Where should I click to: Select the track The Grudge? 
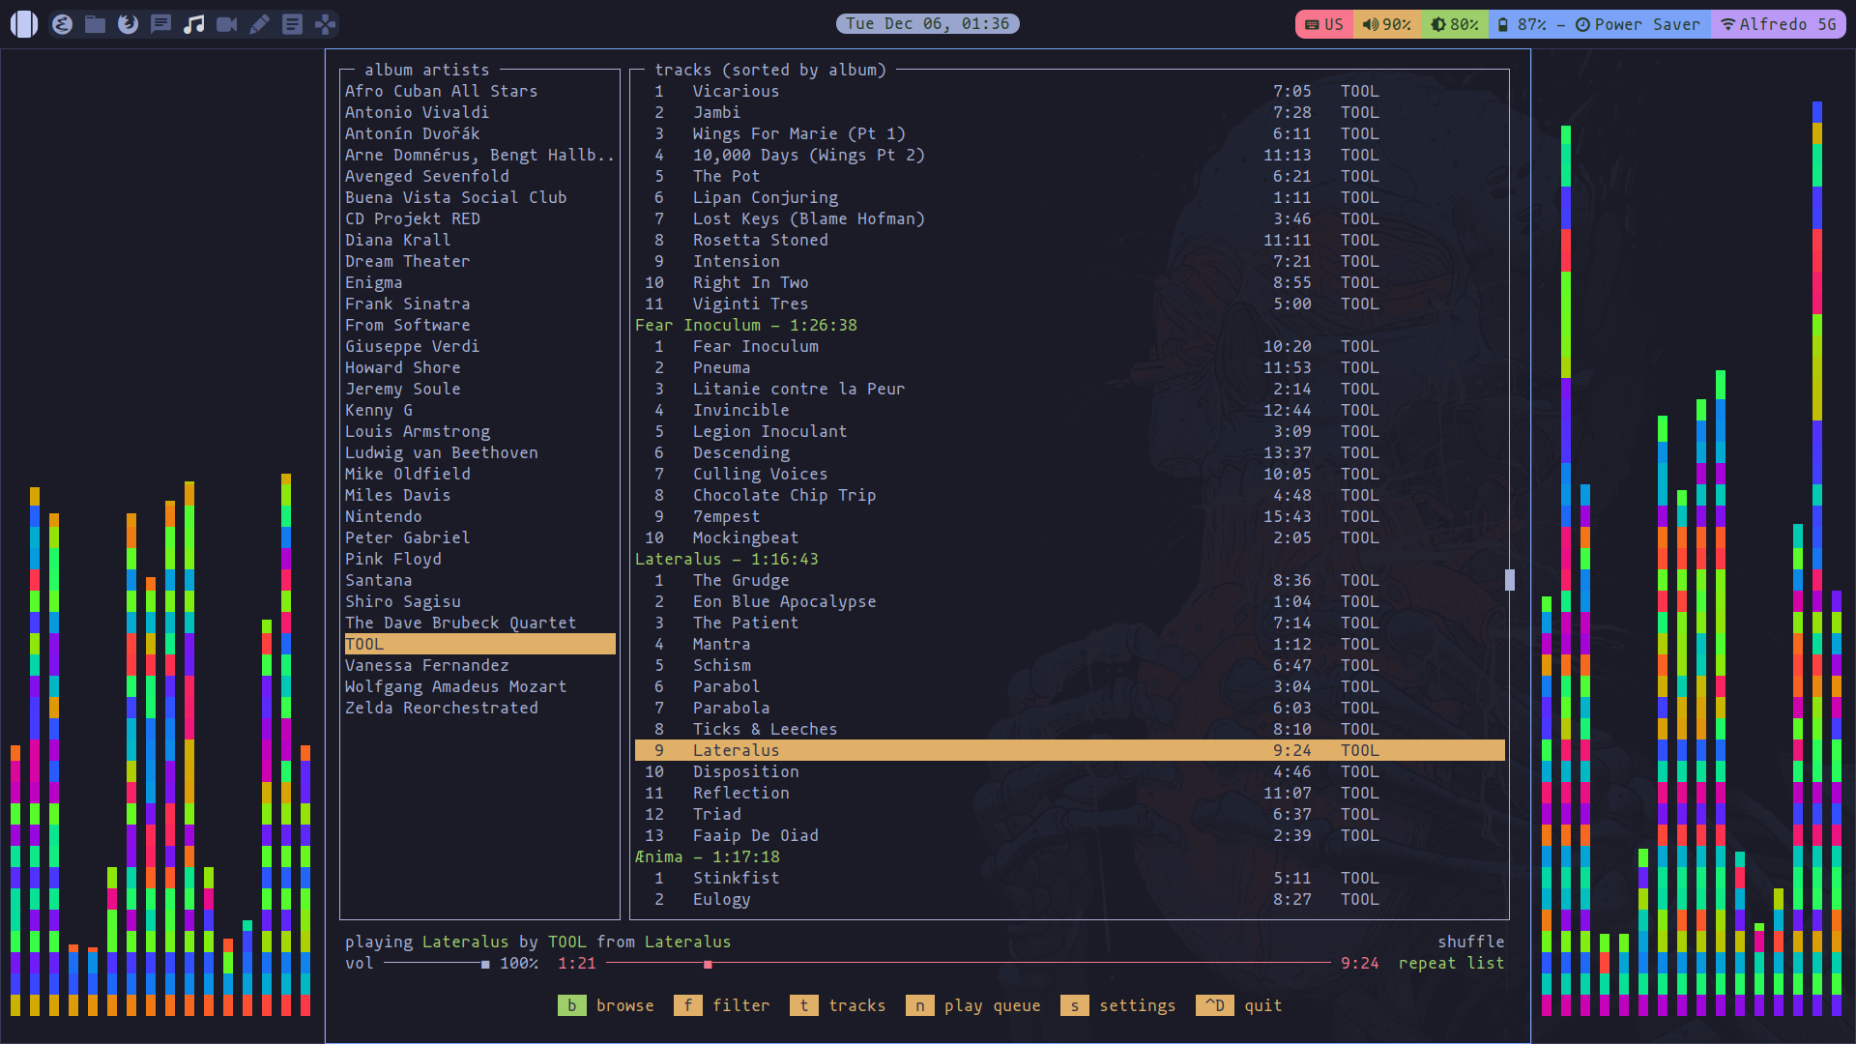(x=1069, y=580)
